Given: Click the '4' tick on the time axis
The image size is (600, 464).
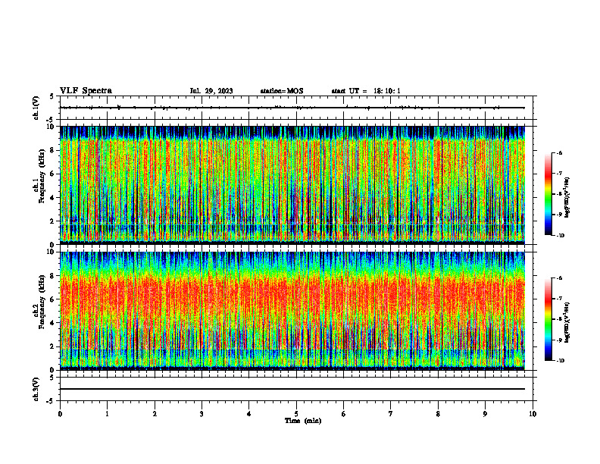Looking at the screenshot, I should (x=249, y=414).
